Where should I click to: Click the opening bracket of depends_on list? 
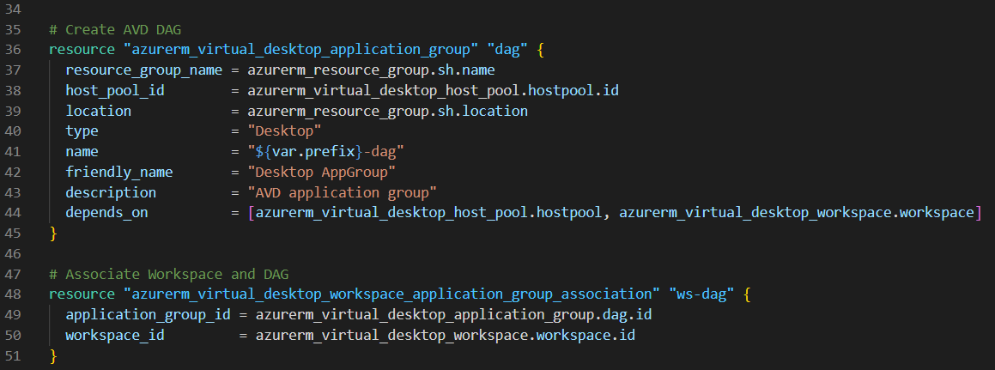click(x=251, y=213)
